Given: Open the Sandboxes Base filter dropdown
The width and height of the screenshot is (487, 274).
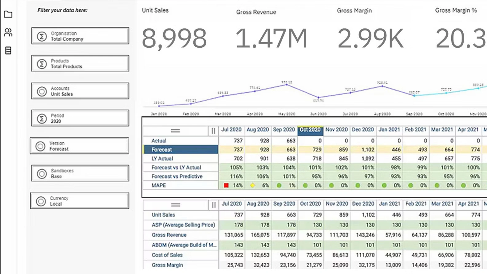Looking at the screenshot, I should click(x=80, y=173).
